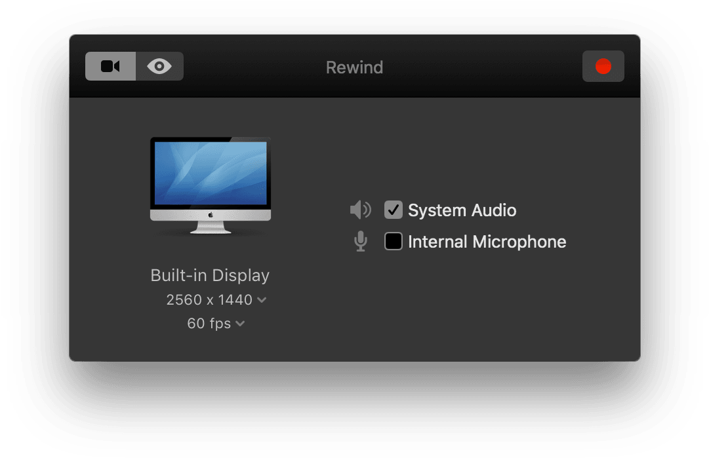Image resolution: width=709 pixels, height=458 pixels.
Task: Select the Built-in Display monitor thumbnail
Action: click(210, 187)
